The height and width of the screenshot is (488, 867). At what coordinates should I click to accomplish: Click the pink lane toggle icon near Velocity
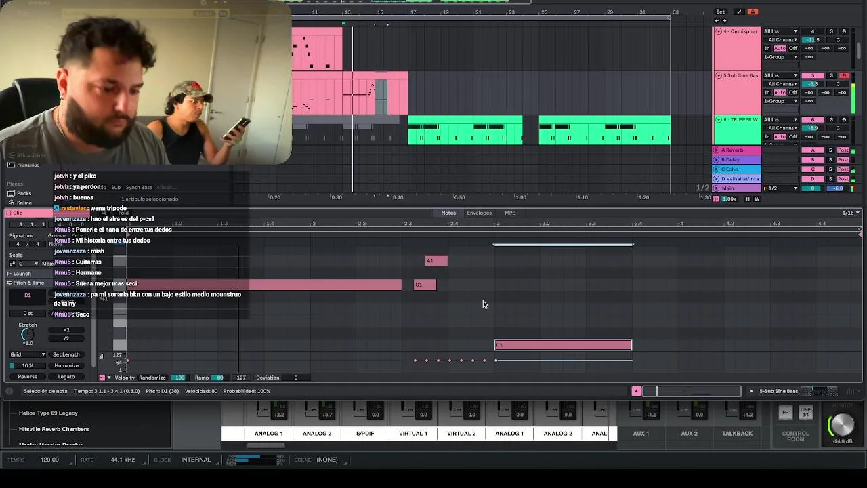pos(102,378)
